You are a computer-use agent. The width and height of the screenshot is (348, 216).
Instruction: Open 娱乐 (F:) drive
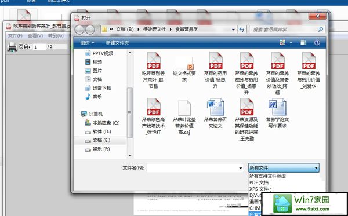(x=97, y=149)
